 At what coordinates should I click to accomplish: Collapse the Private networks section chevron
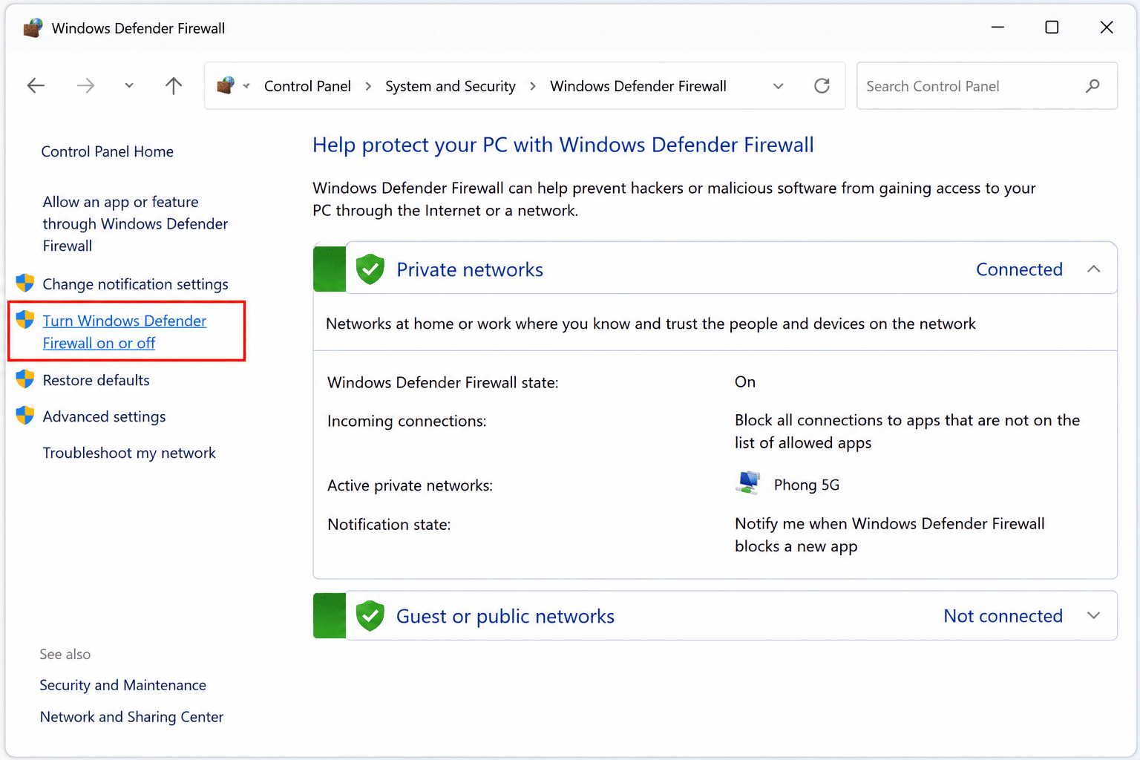click(x=1093, y=269)
